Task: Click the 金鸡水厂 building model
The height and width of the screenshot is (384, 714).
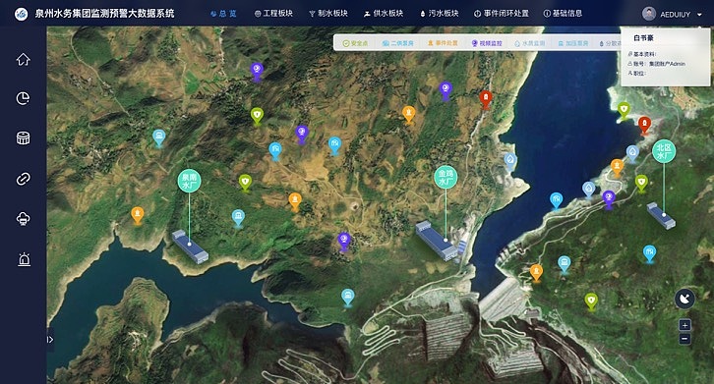Action: [x=437, y=241]
